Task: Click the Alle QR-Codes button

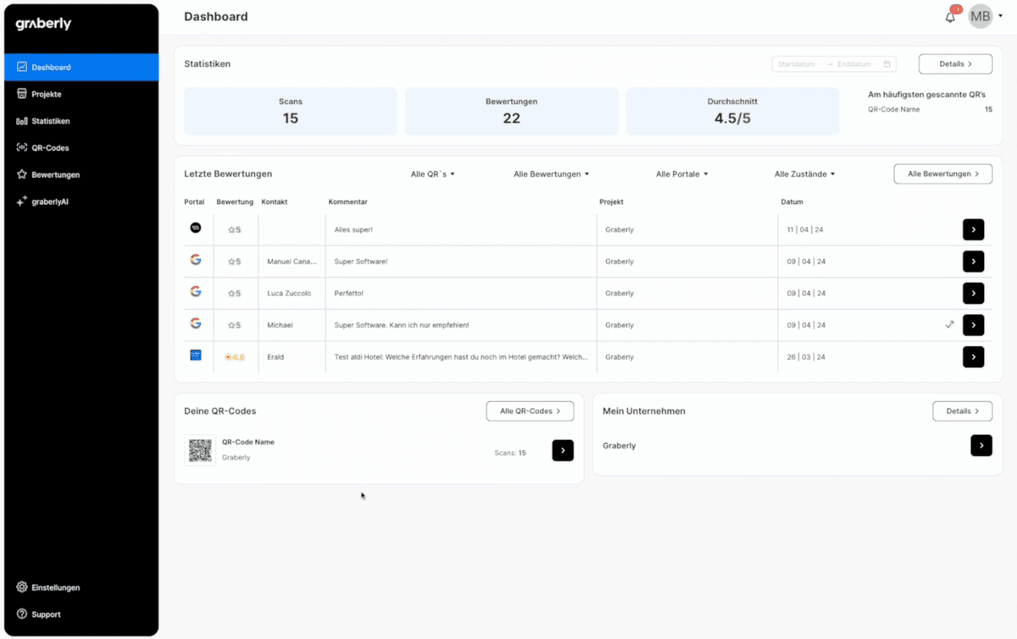Action: click(530, 411)
